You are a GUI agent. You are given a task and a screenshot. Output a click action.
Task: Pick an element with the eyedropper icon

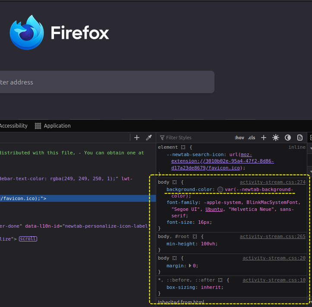[149, 138]
